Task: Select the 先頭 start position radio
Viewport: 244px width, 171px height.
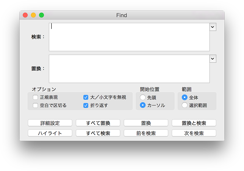Action: (x=142, y=97)
